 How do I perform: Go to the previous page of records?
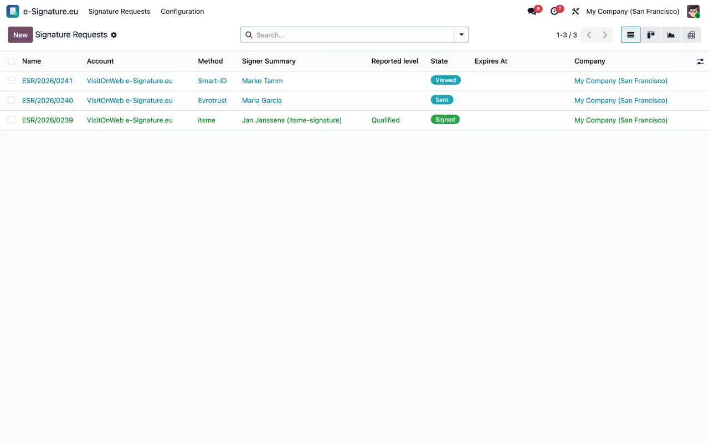pos(589,35)
